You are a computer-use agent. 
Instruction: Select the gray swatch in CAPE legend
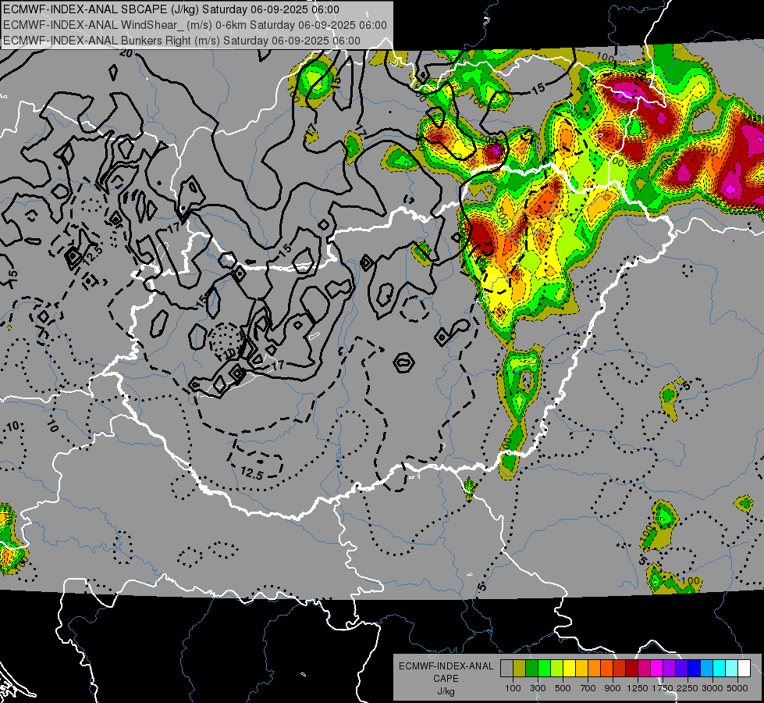coord(506,668)
